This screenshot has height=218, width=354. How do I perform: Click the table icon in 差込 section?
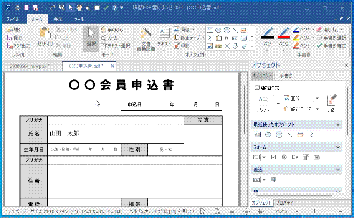pos(273,180)
